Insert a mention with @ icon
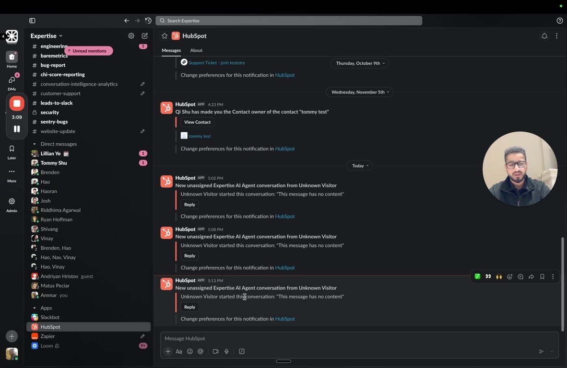Viewport: 567px width, 368px height. [x=201, y=351]
